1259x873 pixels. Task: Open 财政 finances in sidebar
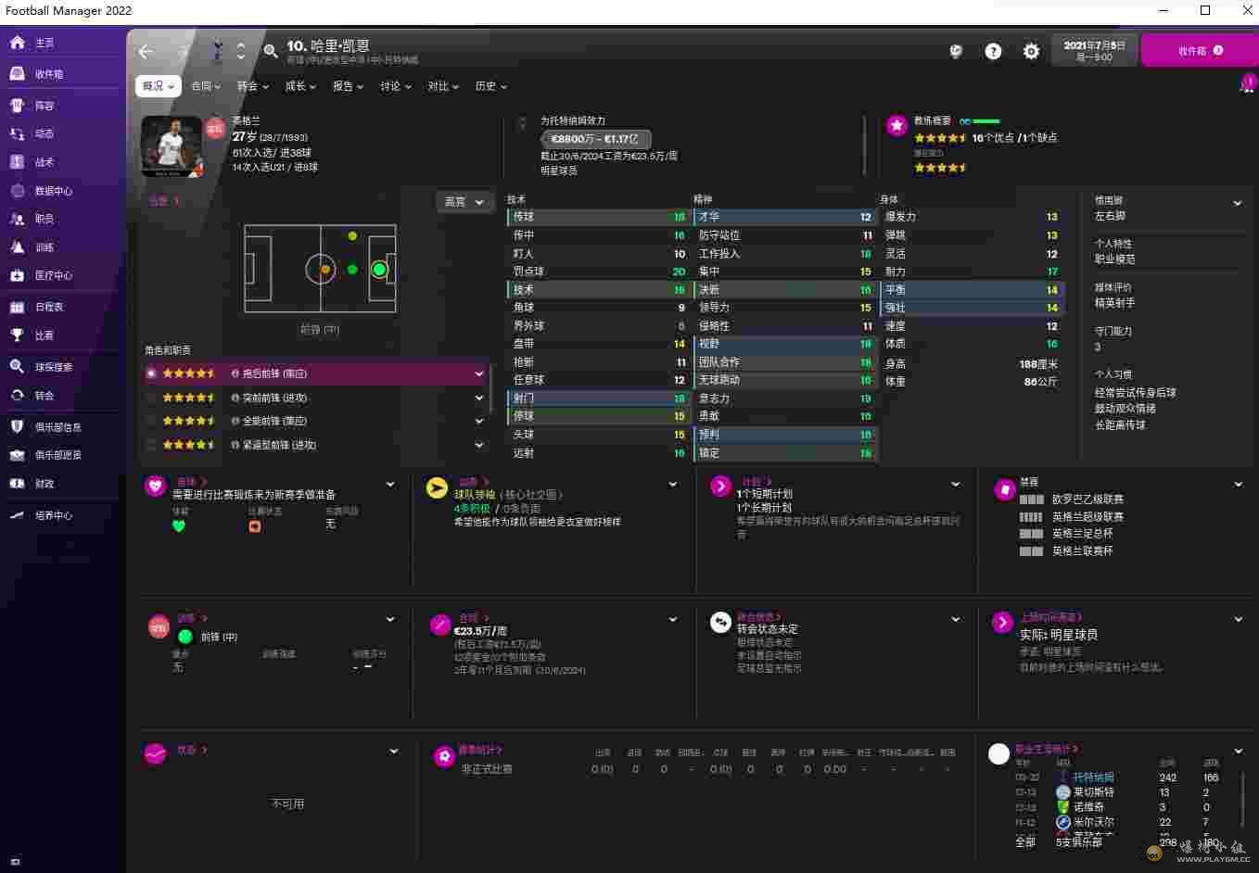(44, 484)
